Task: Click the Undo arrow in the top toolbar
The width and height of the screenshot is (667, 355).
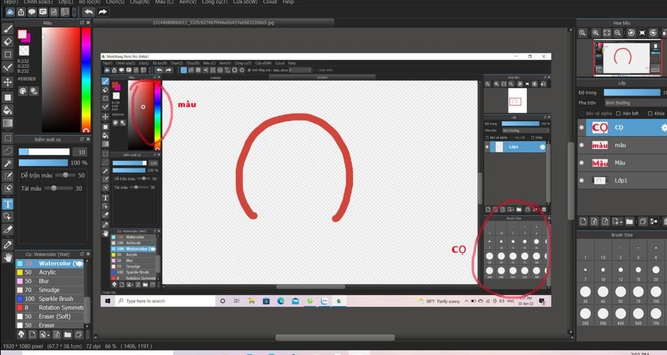Action: [x=89, y=12]
